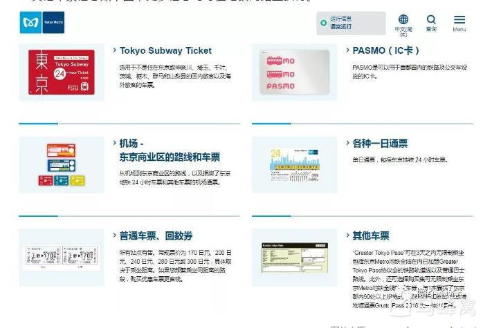Open the 其他车票 heading

click(x=371, y=235)
